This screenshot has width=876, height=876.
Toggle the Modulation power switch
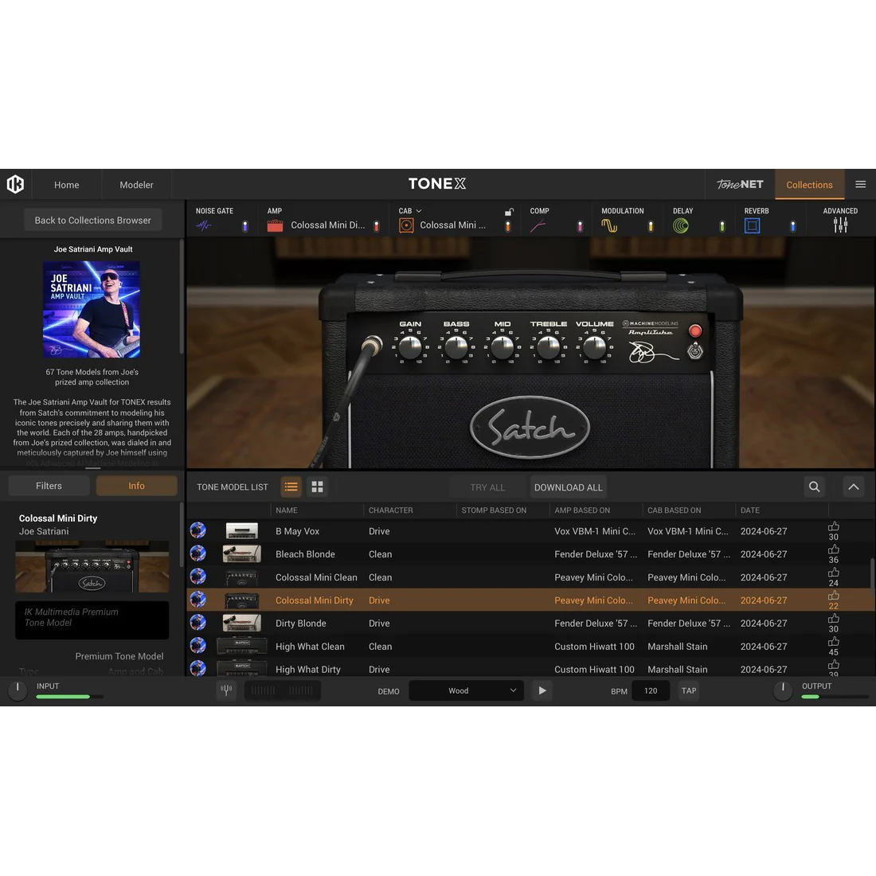[x=651, y=226]
